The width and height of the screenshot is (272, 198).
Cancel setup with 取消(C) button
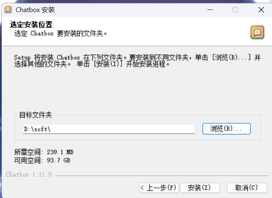point(247,188)
